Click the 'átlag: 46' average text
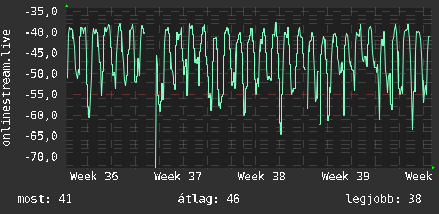 (209, 199)
